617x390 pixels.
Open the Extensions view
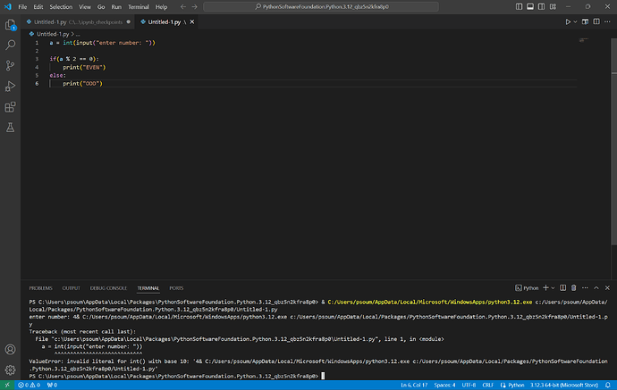coord(10,107)
